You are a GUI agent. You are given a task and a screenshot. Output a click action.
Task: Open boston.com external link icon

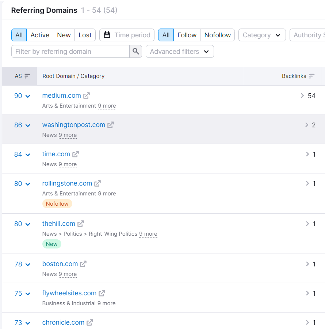click(83, 264)
